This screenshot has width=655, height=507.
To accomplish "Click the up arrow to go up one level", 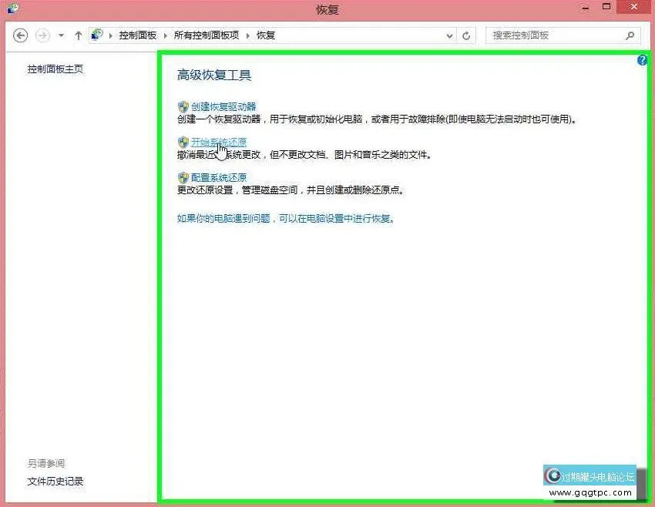I will click(x=79, y=35).
